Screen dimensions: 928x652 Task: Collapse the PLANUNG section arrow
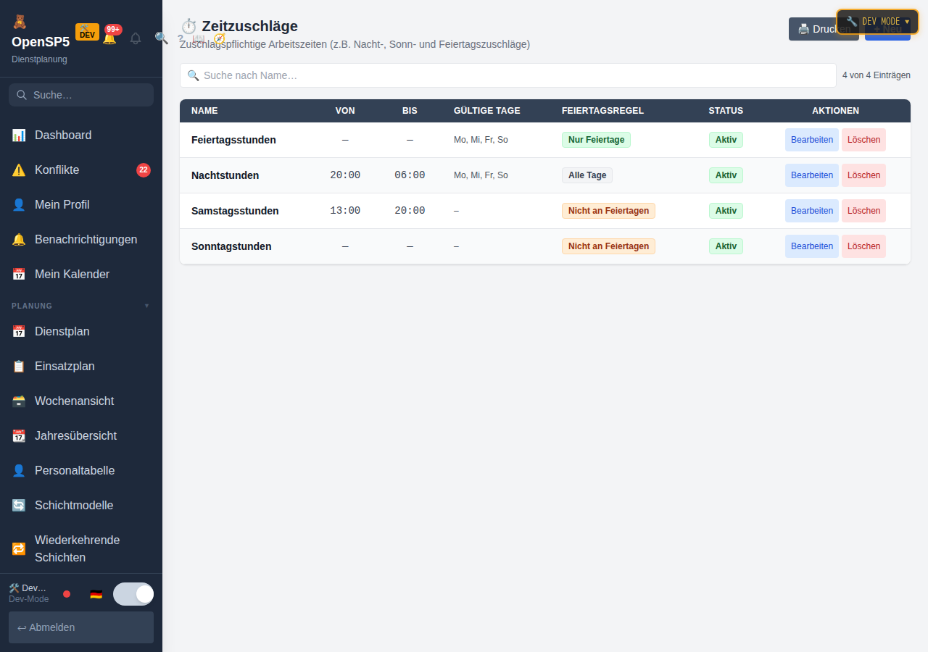[x=146, y=306]
